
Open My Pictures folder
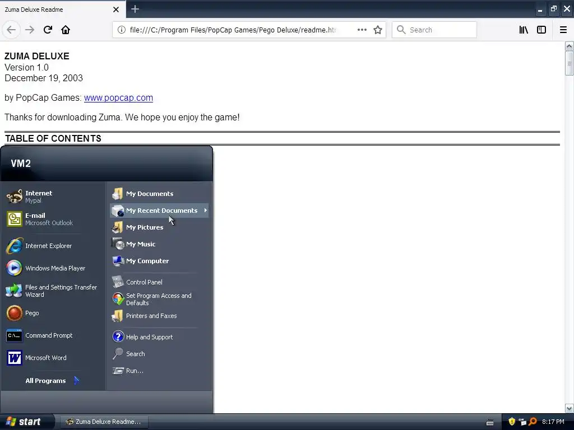pyautogui.click(x=159, y=227)
